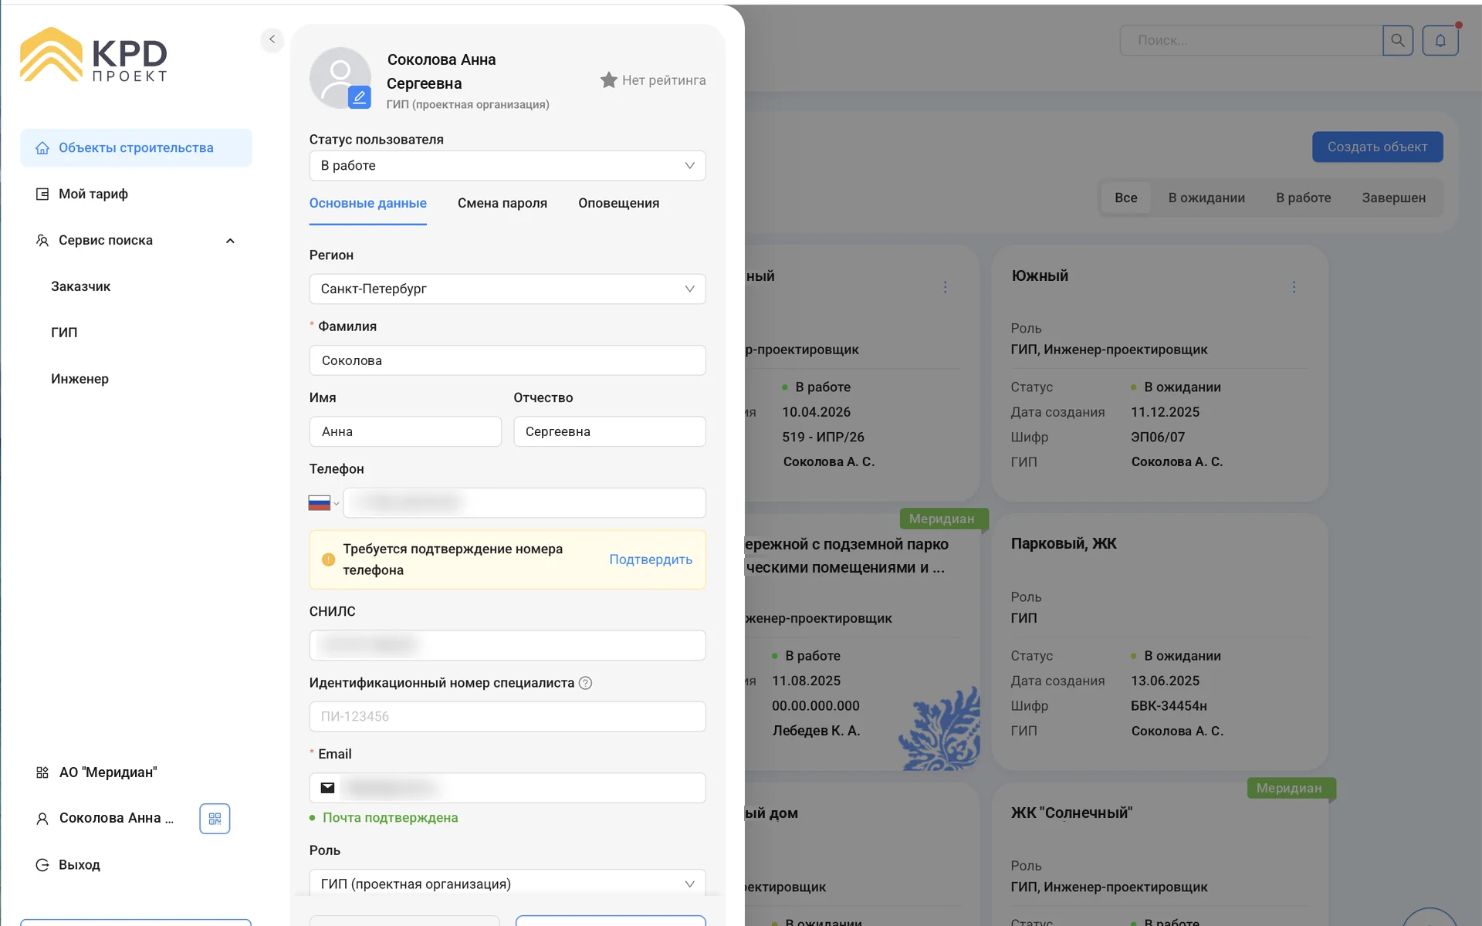
Task: Open notifications bell icon
Action: pos(1440,40)
